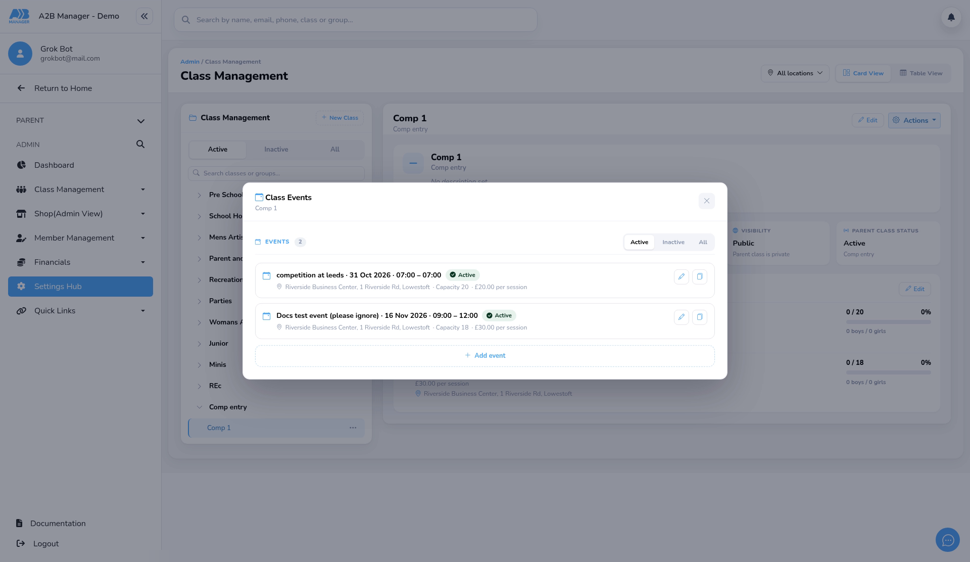Click the admin search magnifier icon
The height and width of the screenshot is (562, 970).
click(140, 145)
